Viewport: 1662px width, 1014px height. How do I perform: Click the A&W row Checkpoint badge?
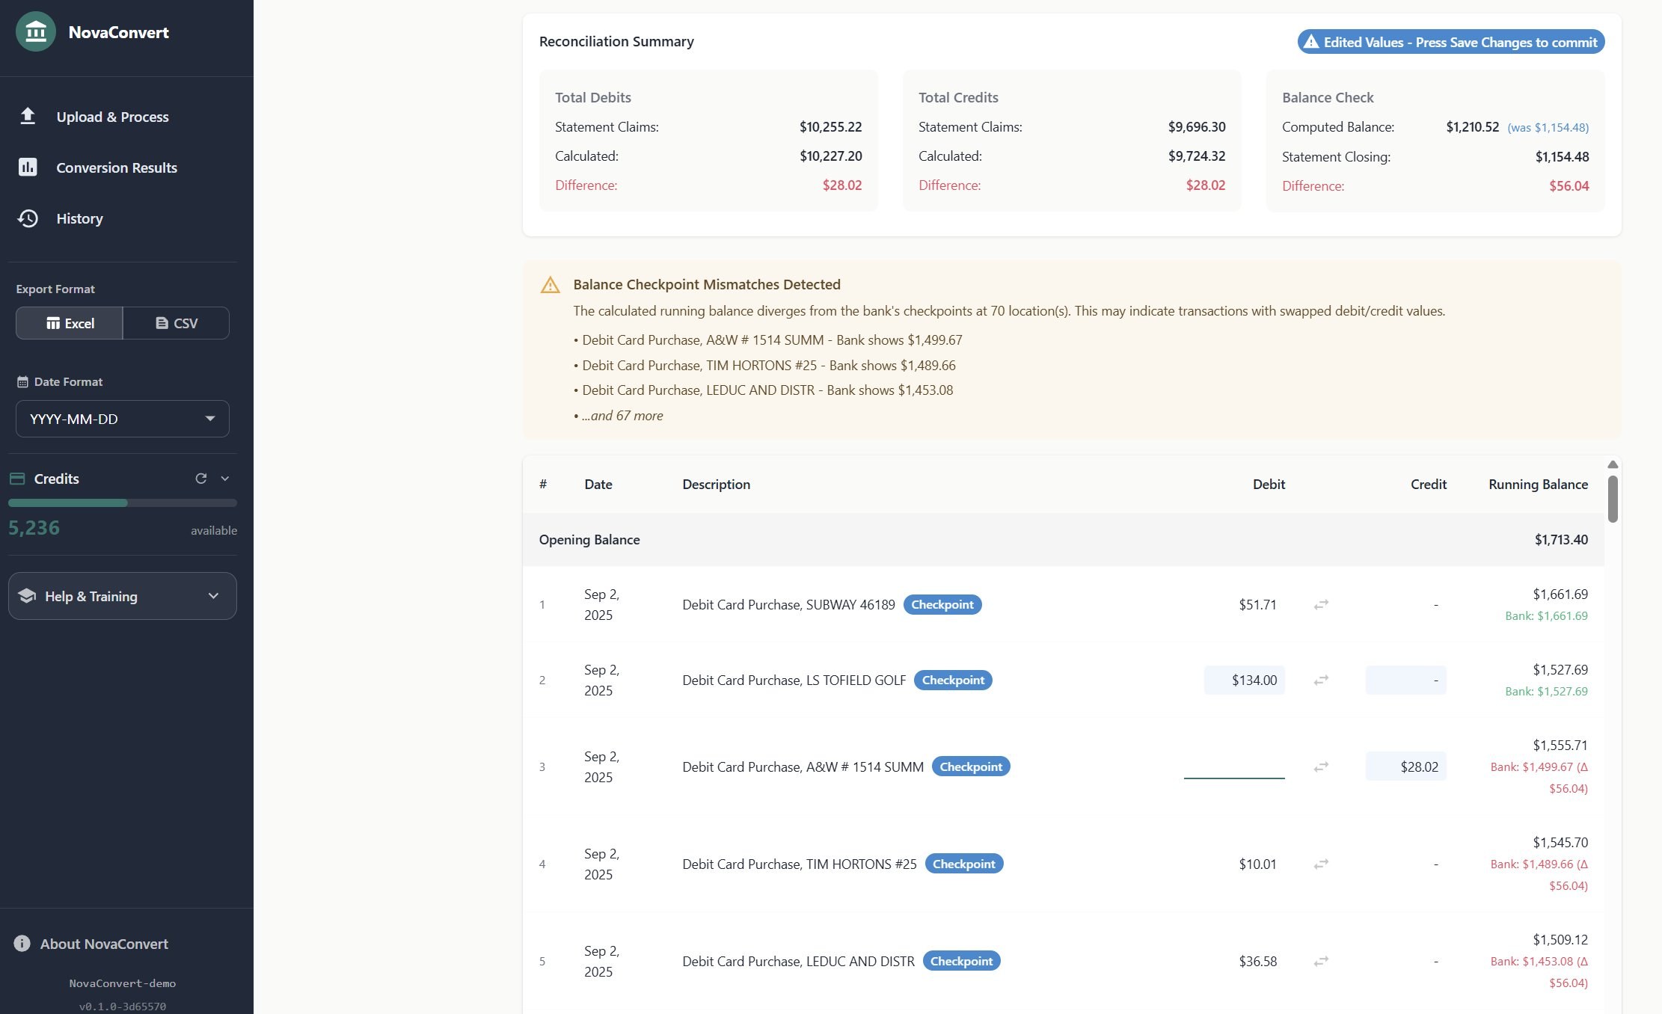point(970,766)
